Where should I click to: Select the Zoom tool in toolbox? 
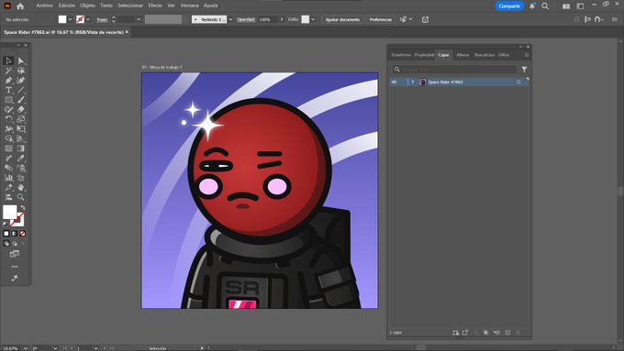[21, 197]
